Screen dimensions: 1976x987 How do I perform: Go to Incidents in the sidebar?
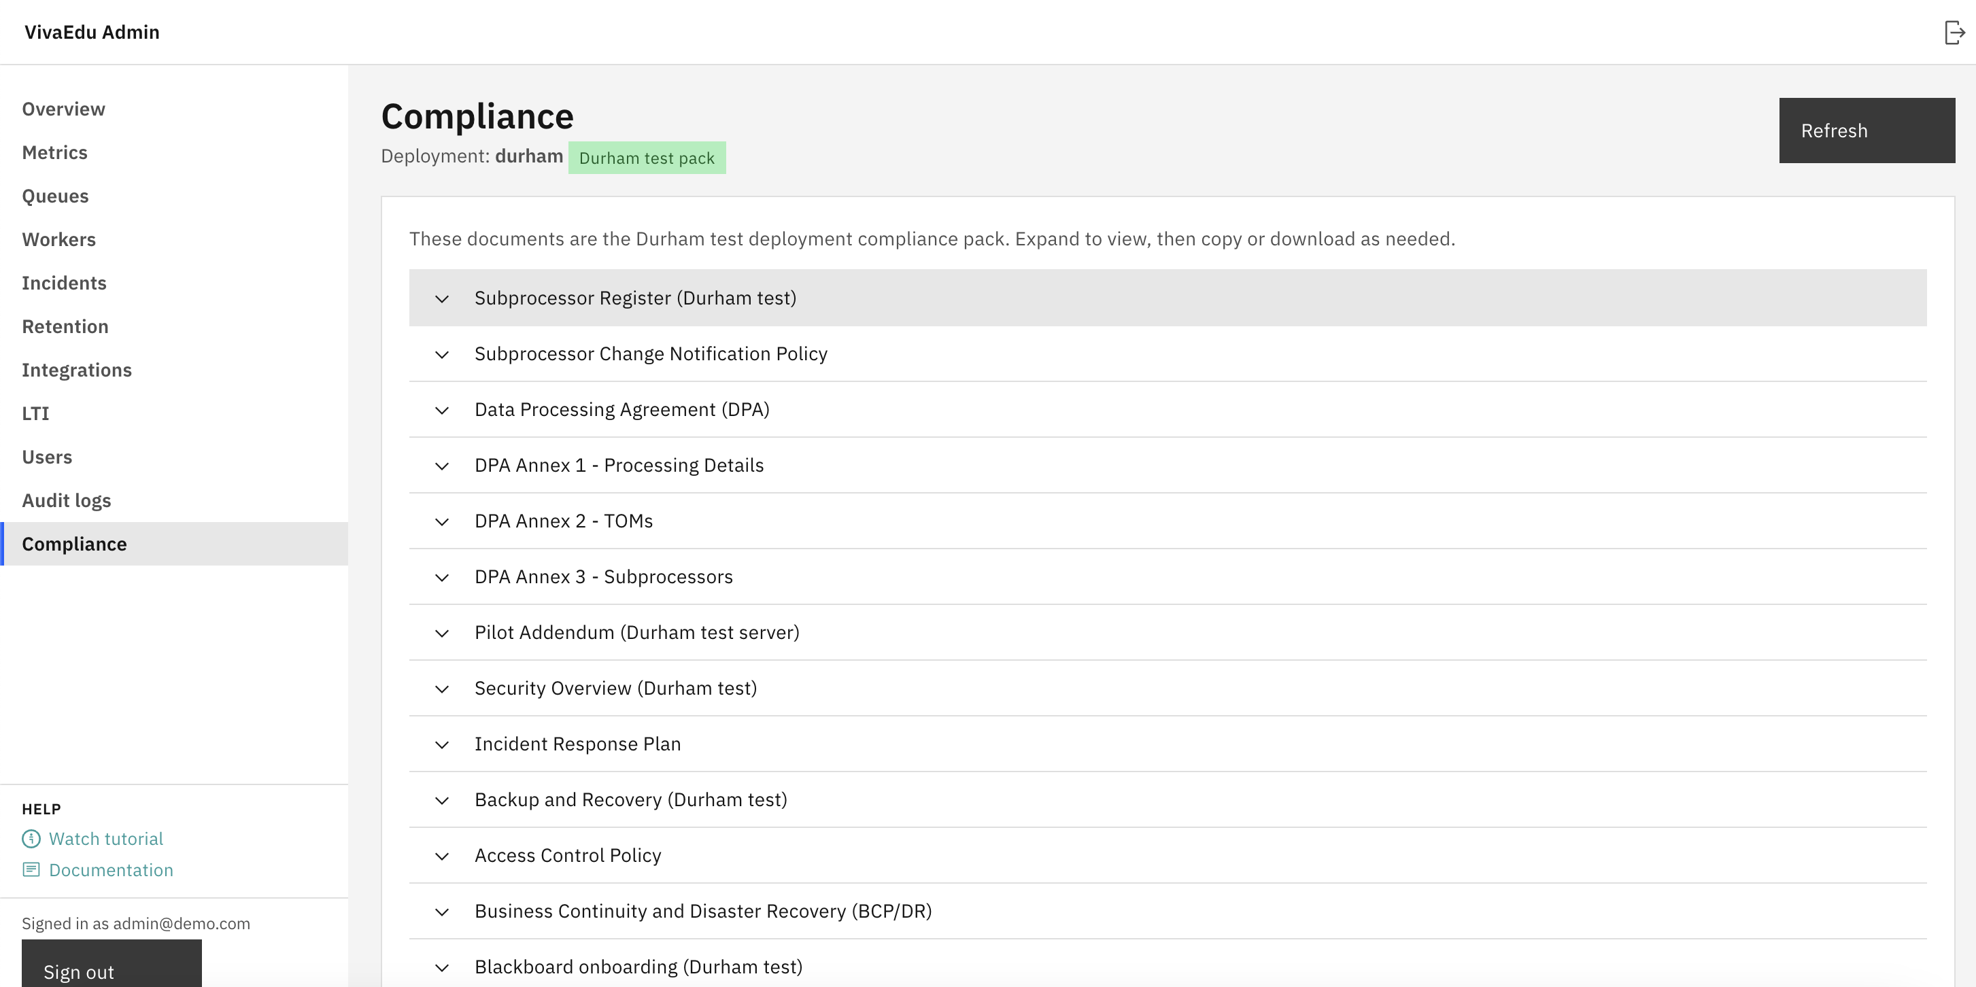coord(65,283)
